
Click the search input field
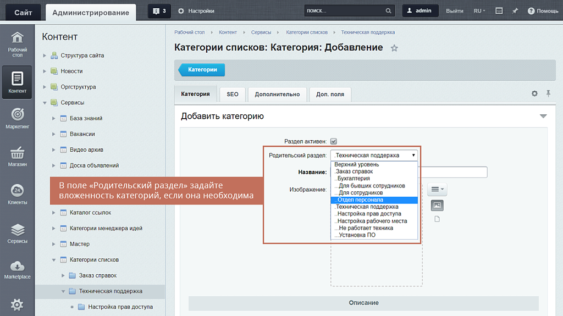pos(344,11)
